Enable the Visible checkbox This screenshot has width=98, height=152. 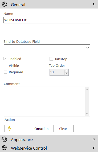pos(5,66)
